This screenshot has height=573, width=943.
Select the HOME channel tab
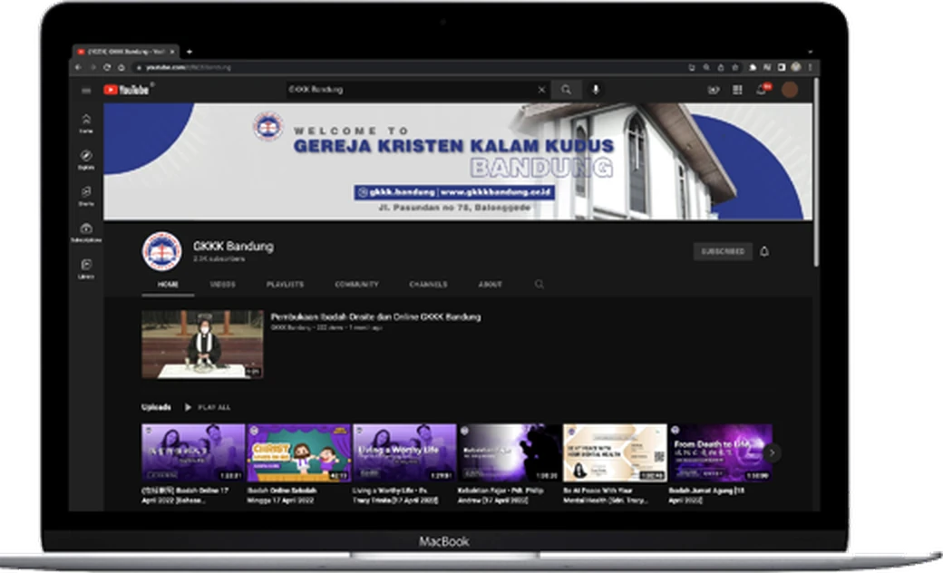click(x=168, y=284)
